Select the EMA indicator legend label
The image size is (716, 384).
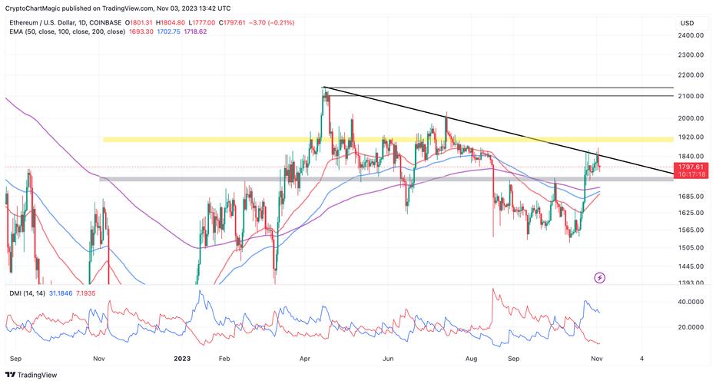tap(67, 31)
